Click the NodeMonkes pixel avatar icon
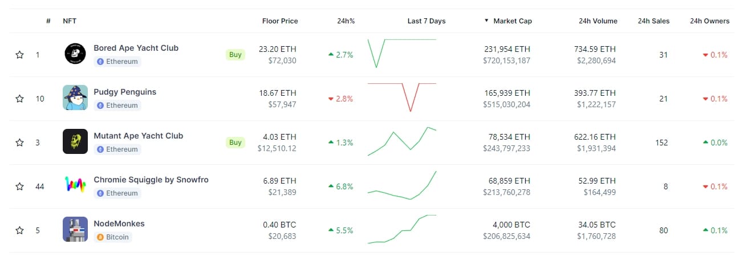743x256 pixels. [75, 229]
